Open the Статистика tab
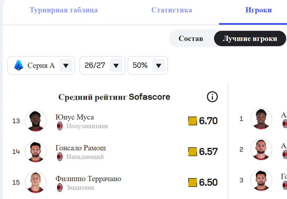This screenshot has height=199, width=287. click(x=172, y=10)
